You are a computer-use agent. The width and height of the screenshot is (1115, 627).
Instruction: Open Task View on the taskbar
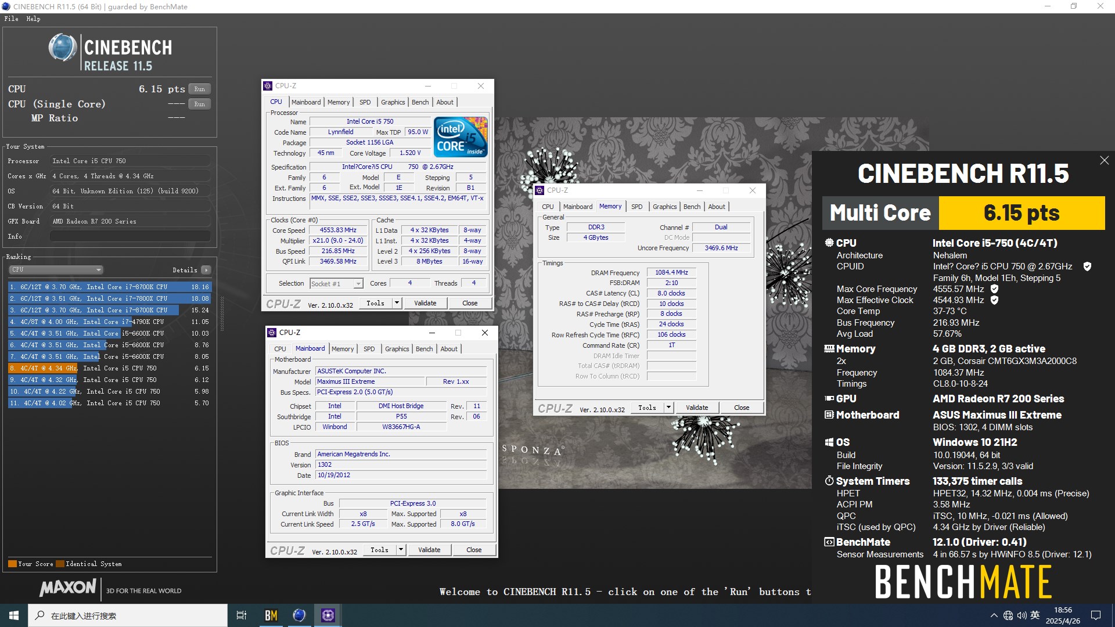click(242, 615)
